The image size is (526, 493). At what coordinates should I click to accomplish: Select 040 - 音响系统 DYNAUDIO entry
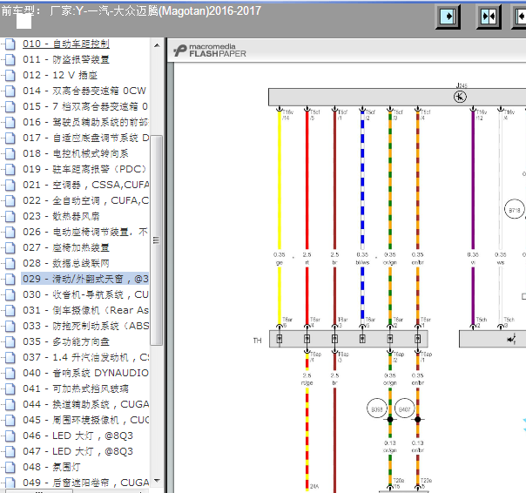point(85,373)
